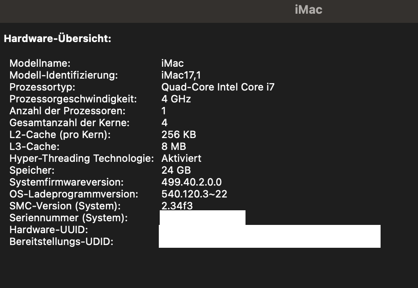Select the Quad-Core Intel Core i7 value
This screenshot has height=288, width=418.
pos(218,87)
